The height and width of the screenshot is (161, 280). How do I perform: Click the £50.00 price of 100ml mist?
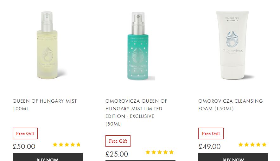24,146
